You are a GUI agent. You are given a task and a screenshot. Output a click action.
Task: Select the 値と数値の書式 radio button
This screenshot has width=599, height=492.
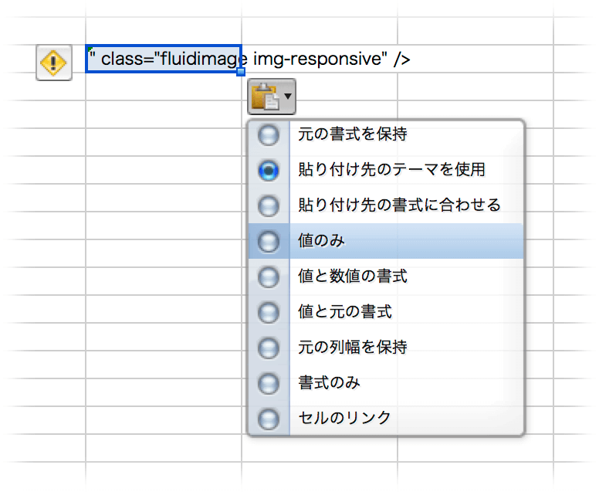[269, 277]
